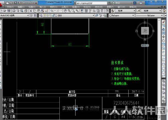
Task: Expand the Undo history dropdown arrow
Action: point(55,11)
